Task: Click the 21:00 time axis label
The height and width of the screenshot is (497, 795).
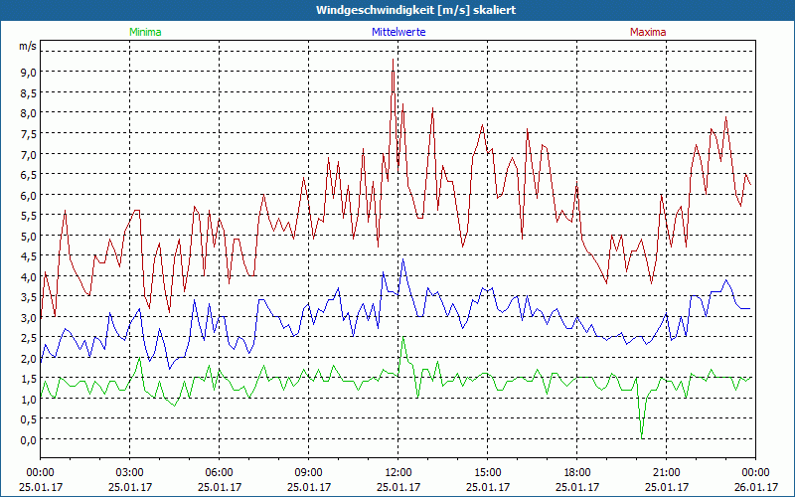Action: 667,472
